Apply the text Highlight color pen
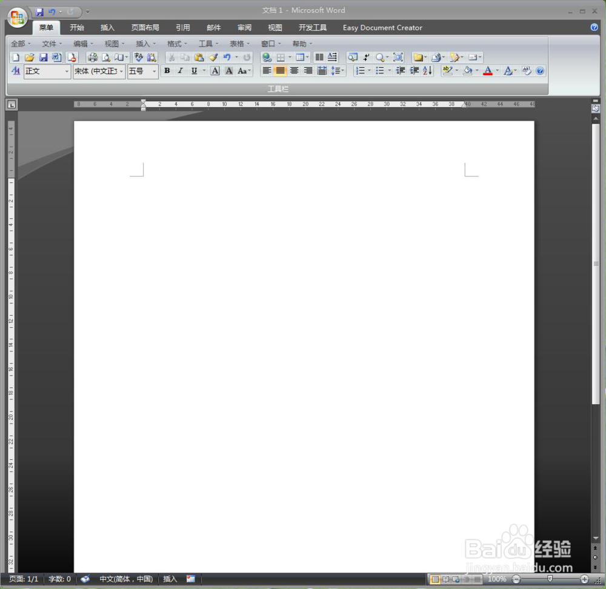This screenshot has width=606, height=589. point(447,71)
